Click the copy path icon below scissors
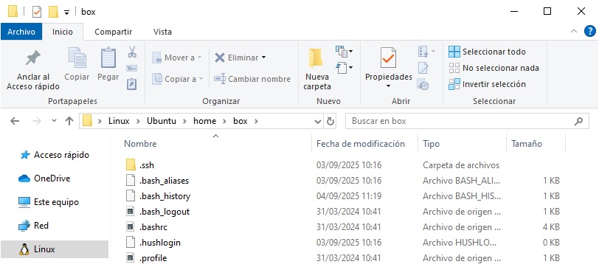The height and width of the screenshot is (267, 599). (x=132, y=69)
